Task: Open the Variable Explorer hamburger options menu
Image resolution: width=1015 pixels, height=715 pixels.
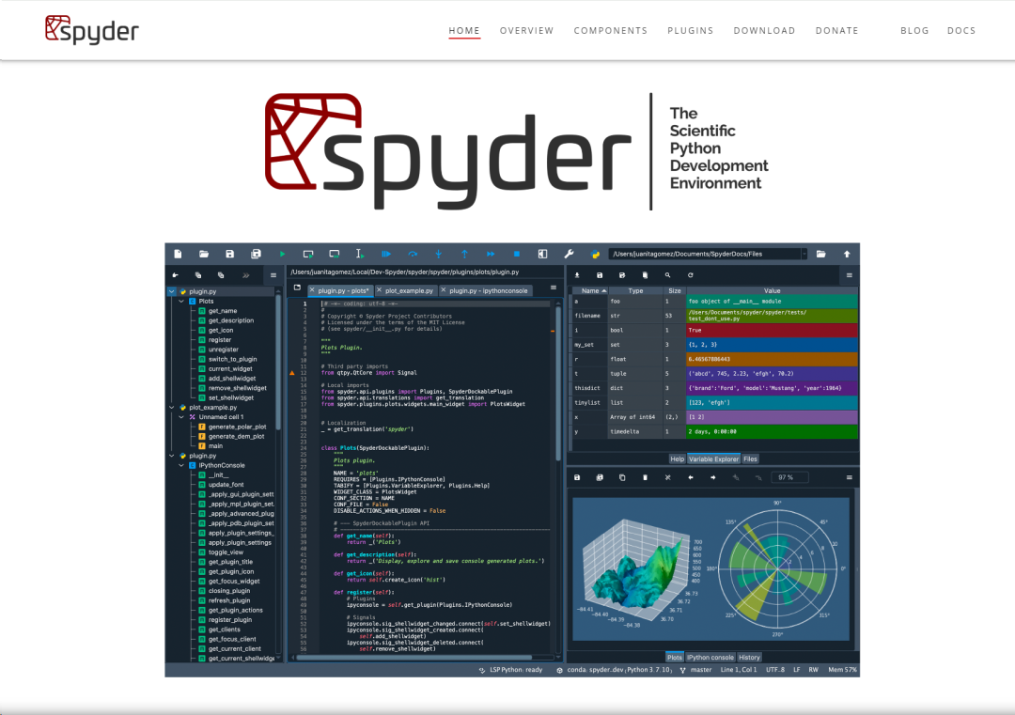Action: (x=849, y=275)
